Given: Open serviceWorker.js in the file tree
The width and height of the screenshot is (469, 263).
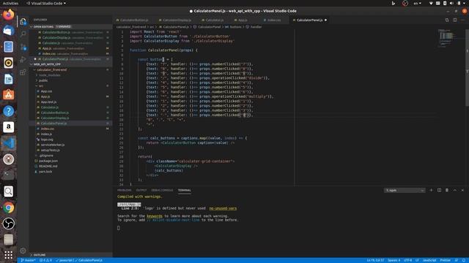Looking at the screenshot, I should [x=53, y=145].
